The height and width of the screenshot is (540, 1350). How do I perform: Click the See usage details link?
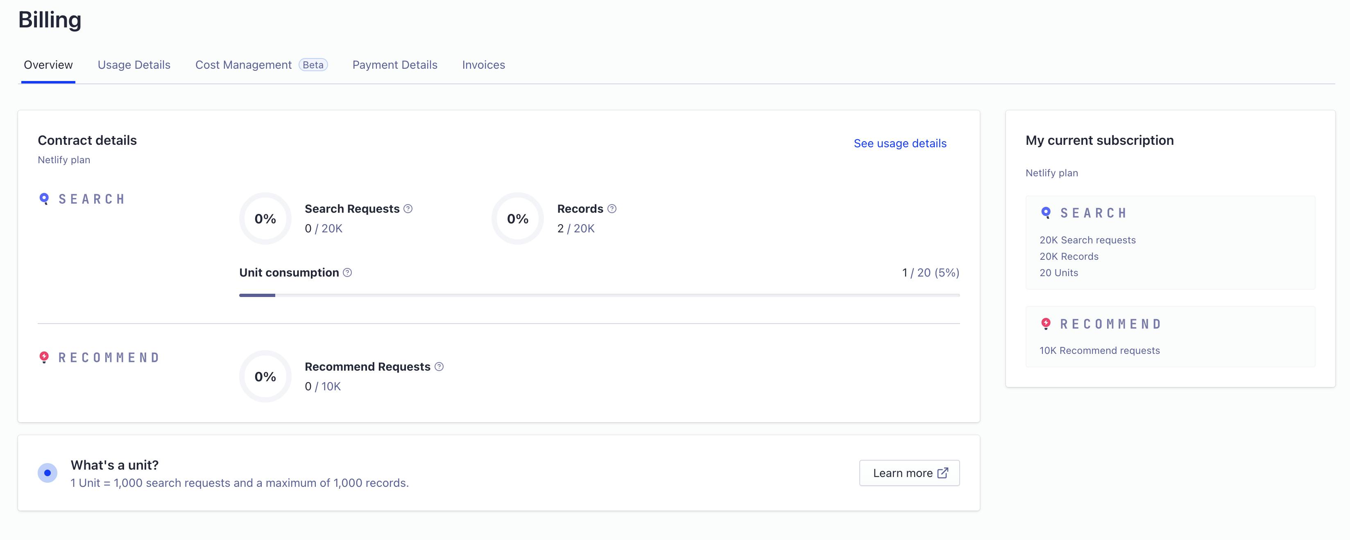point(900,143)
